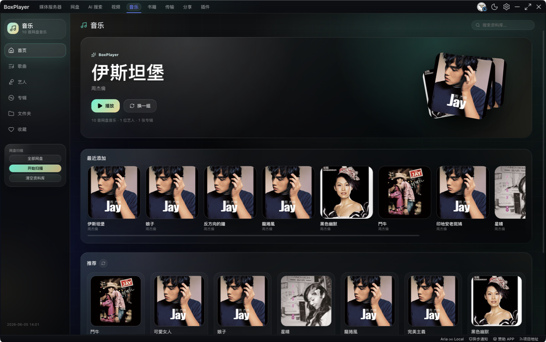Click the 伊斯坦堡 featured song heading
Image resolution: width=546 pixels, height=342 pixels.
click(x=128, y=72)
